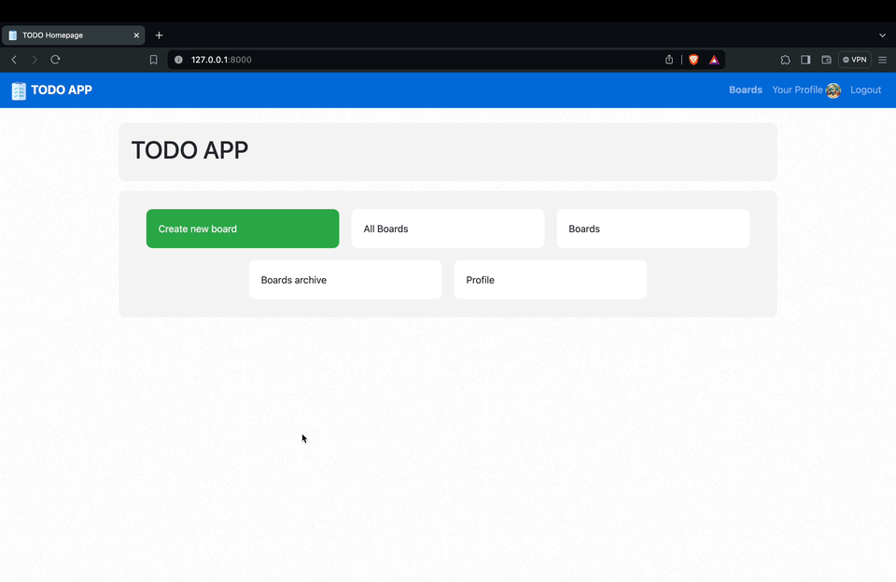Open Brave Rewards triangle icon
Screen dimensions: 896x582
coord(714,60)
